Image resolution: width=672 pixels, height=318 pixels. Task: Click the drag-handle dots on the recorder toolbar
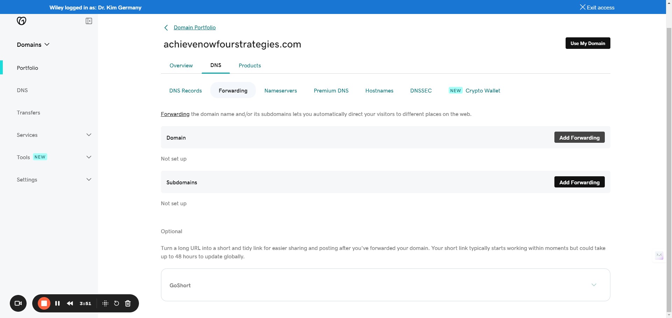(105, 303)
